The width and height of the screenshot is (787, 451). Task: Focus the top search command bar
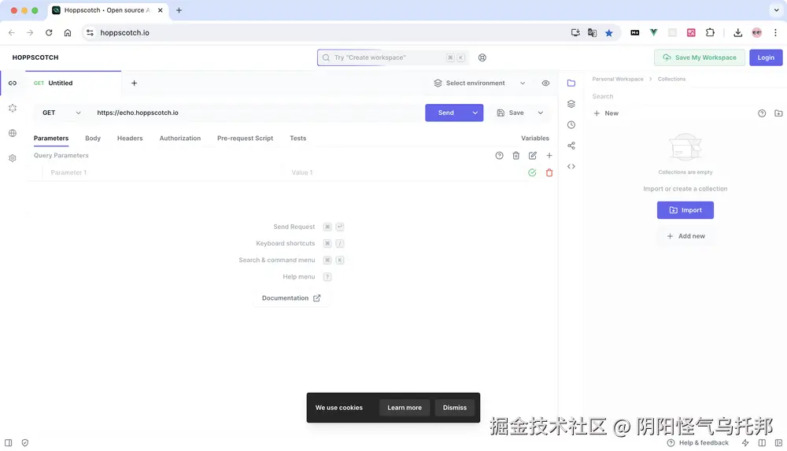(393, 57)
